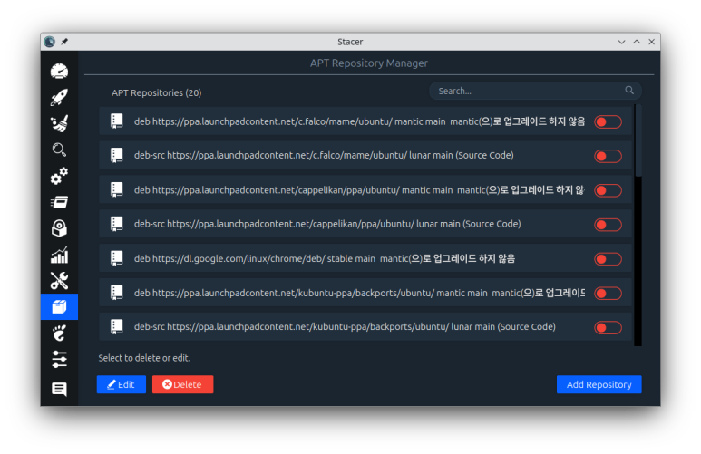Toggle the deb-src c.falco mame lunar switch
Viewport: 701px width, 454px height.
[608, 156]
